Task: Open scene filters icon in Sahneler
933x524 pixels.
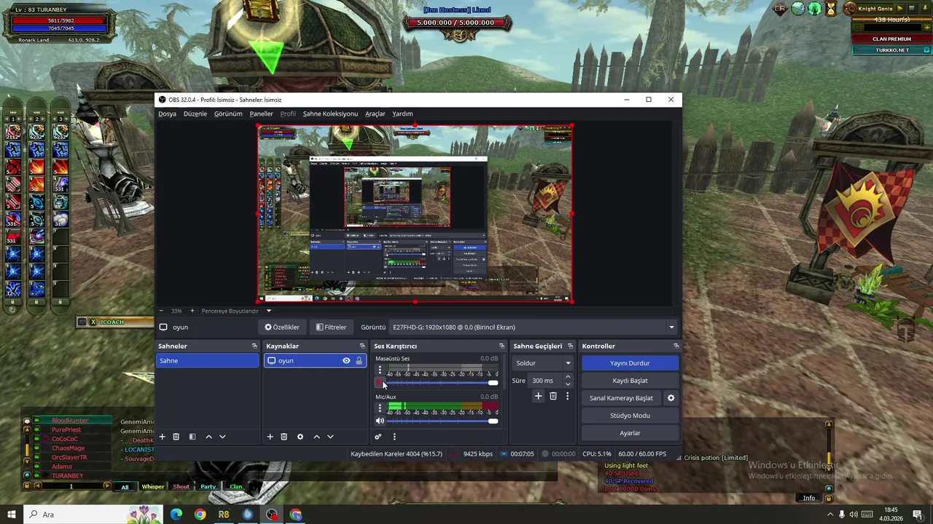Action: click(x=192, y=437)
